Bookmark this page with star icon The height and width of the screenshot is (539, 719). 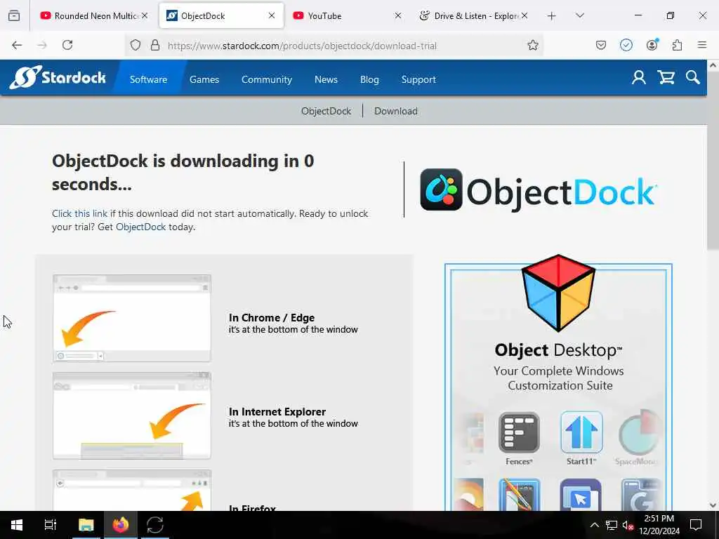[532, 45]
